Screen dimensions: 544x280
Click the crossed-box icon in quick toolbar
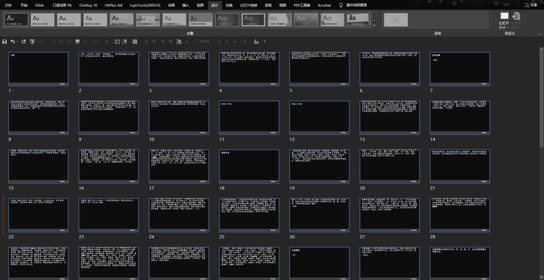click(134, 42)
